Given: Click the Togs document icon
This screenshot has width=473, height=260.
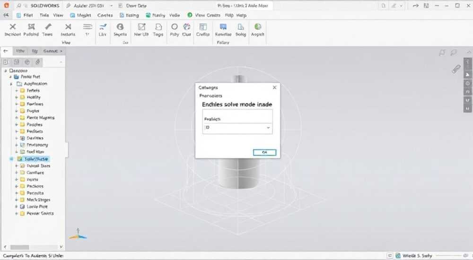Looking at the screenshot, I should (x=158, y=27).
